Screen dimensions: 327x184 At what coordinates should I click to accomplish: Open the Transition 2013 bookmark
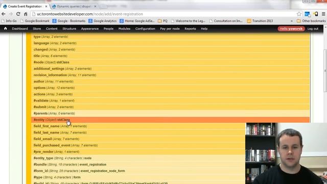pyautogui.click(x=260, y=21)
